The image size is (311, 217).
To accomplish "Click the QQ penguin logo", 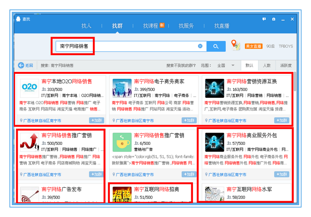I will pyautogui.click(x=18, y=19).
